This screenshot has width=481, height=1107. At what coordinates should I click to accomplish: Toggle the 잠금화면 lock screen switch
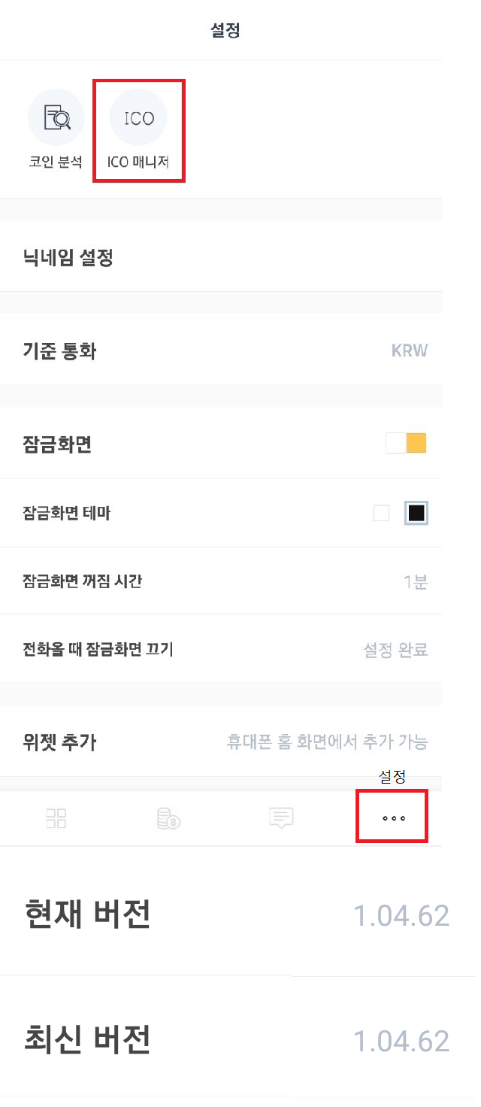(406, 444)
